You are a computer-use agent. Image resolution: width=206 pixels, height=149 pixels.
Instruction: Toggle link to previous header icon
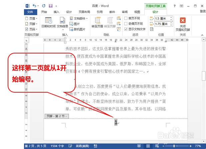(119, 29)
